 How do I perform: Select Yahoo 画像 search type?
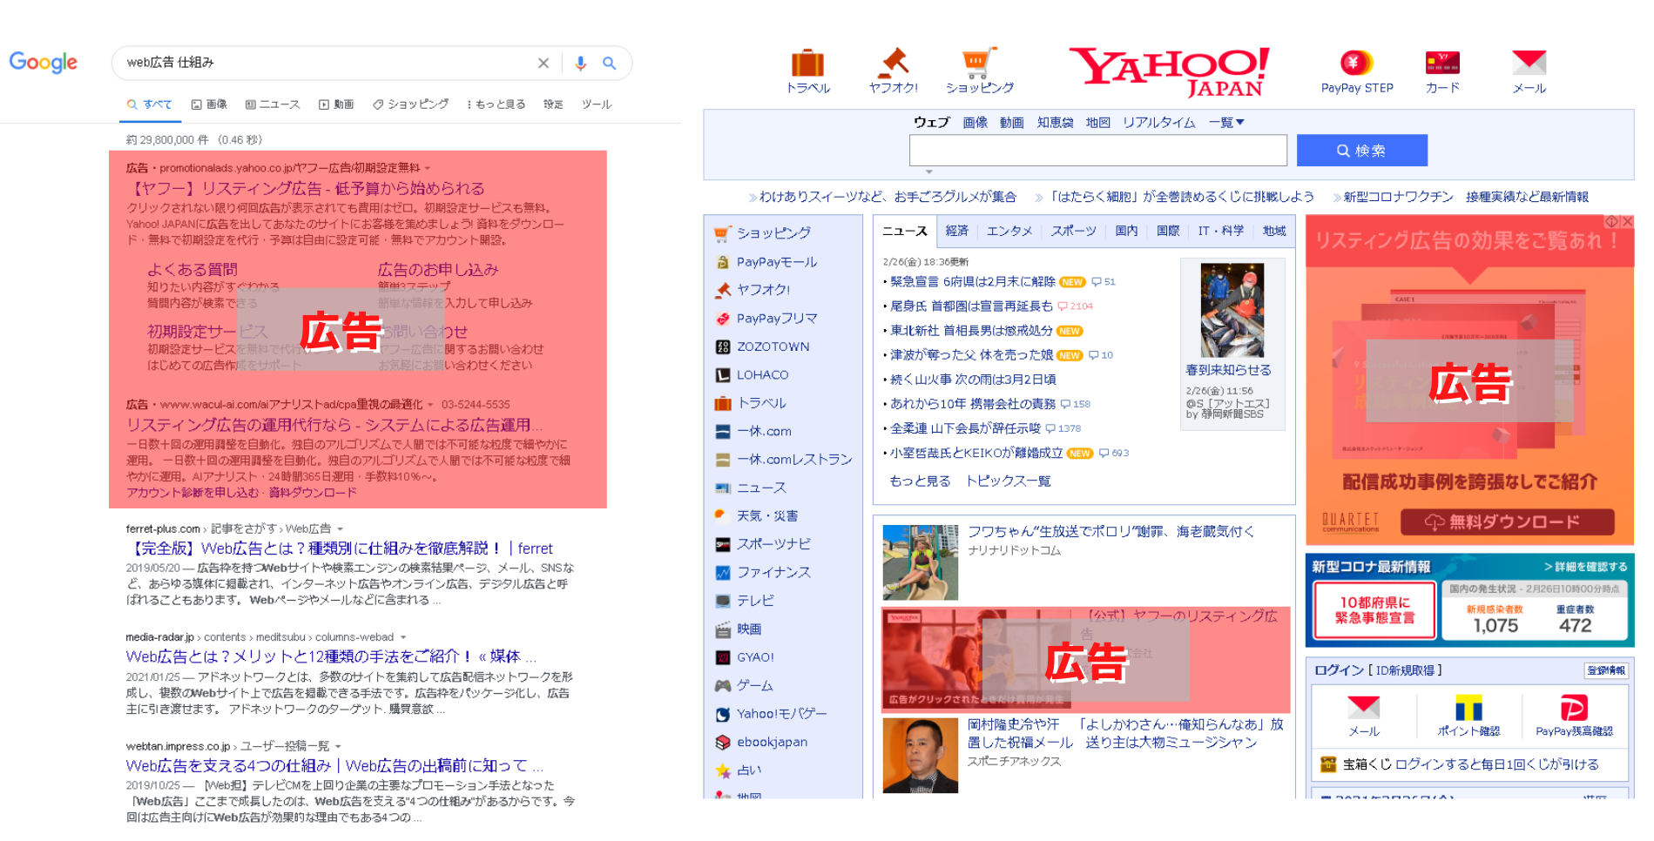click(x=975, y=123)
